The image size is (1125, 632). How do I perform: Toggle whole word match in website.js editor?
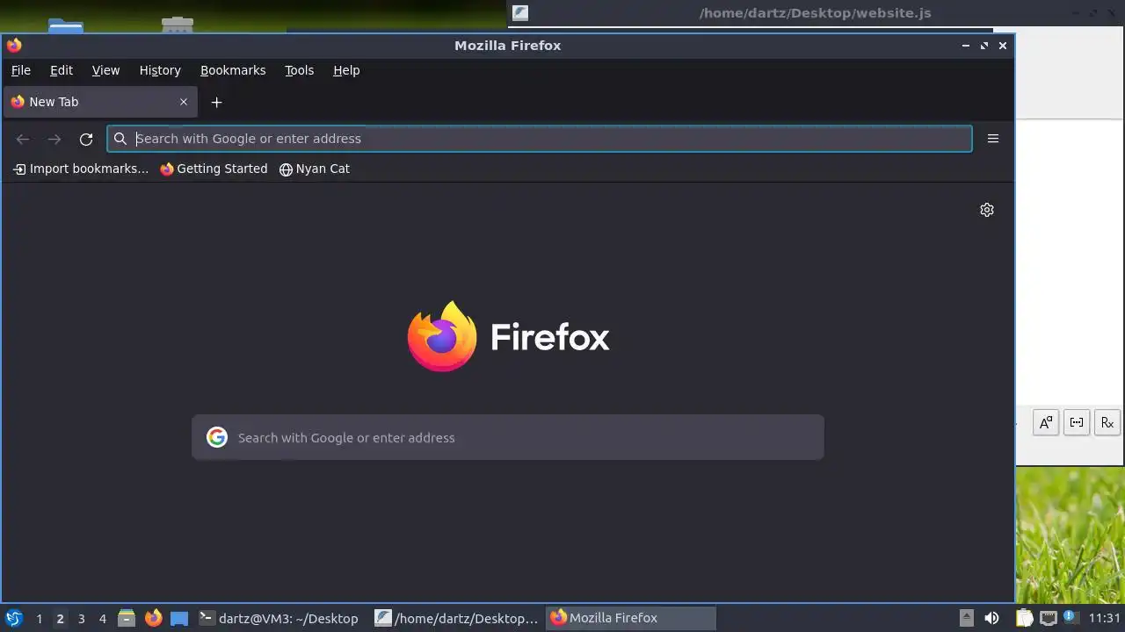[x=1077, y=422]
